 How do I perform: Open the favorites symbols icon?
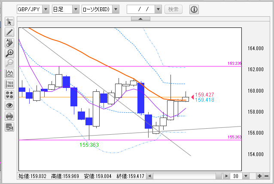point(9,95)
